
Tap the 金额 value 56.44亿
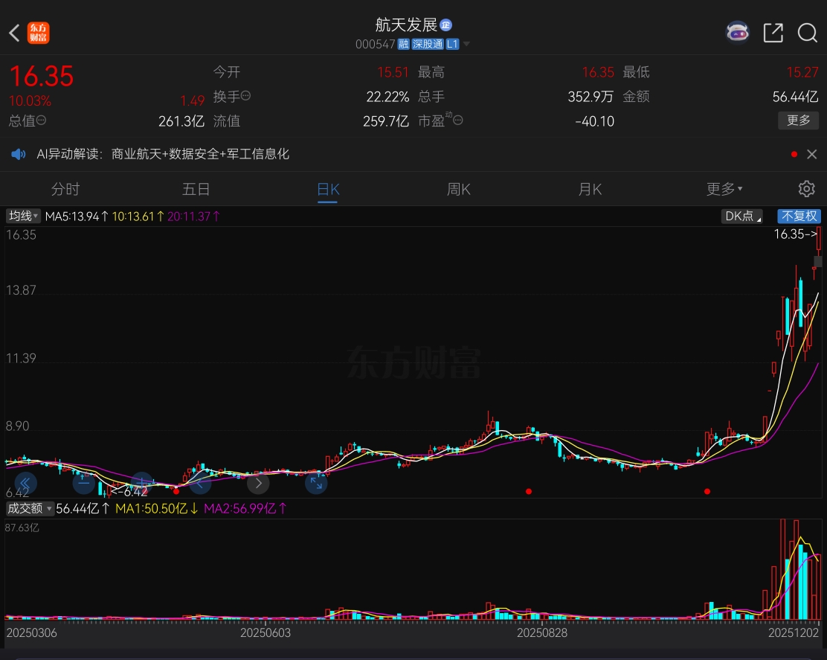[795, 97]
